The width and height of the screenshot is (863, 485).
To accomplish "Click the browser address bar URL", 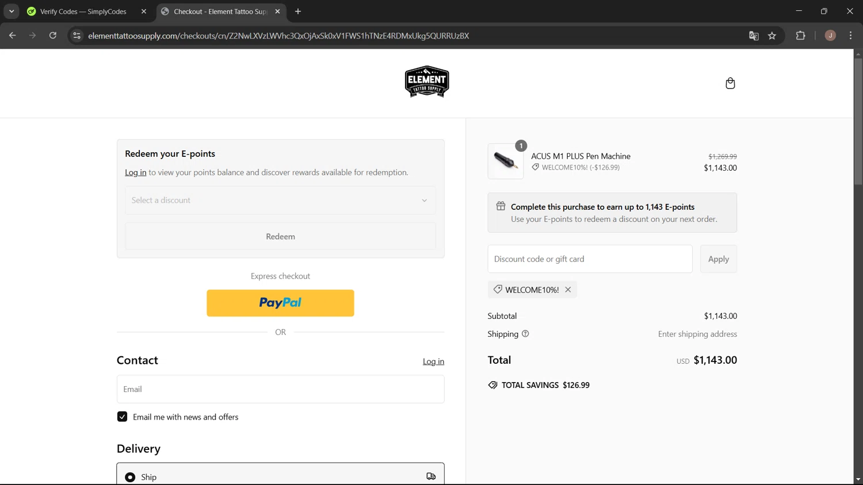I will tap(278, 36).
